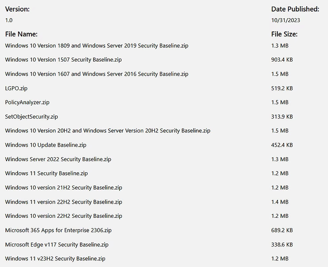Click the 1.2 MB size of Windows 11 v23H2

tap(280, 259)
